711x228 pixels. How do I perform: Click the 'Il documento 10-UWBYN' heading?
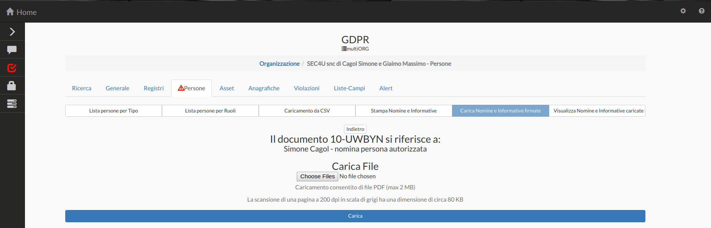[355, 139]
